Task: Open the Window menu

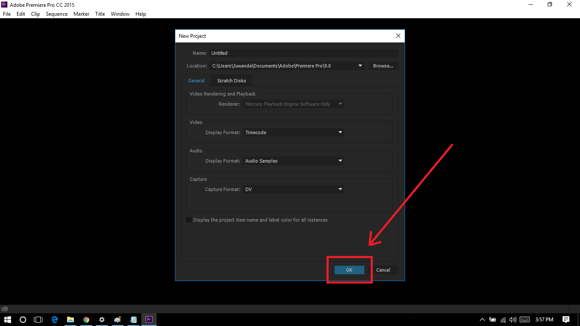Action: pyautogui.click(x=120, y=14)
